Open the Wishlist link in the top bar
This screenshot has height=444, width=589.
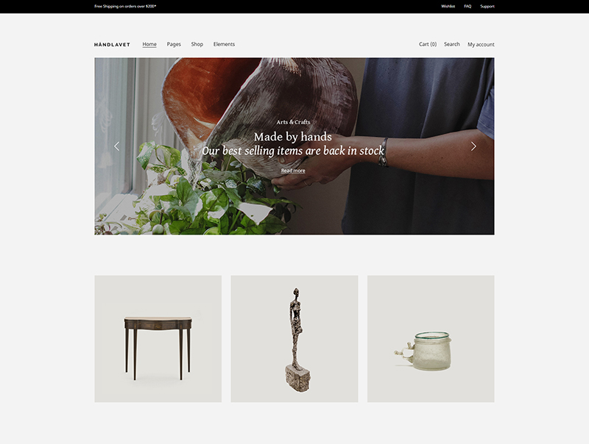448,7
